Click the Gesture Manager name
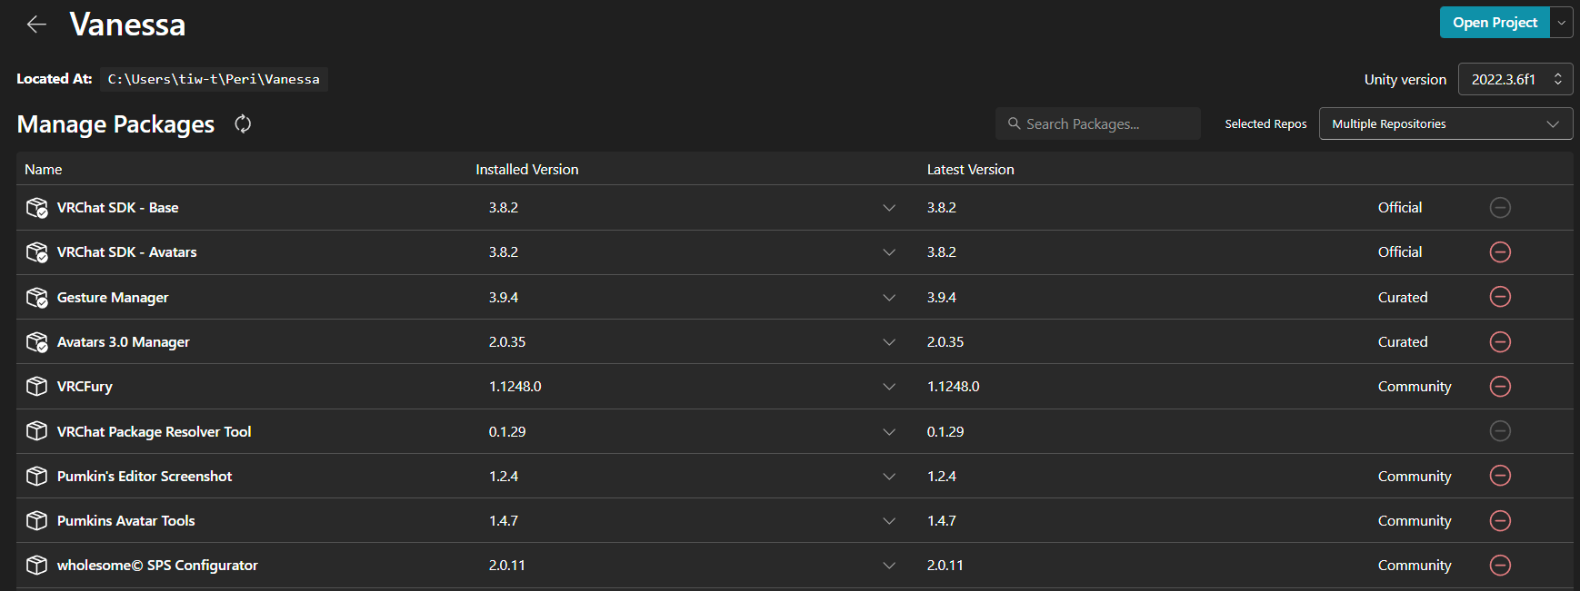This screenshot has width=1580, height=591. point(113,298)
